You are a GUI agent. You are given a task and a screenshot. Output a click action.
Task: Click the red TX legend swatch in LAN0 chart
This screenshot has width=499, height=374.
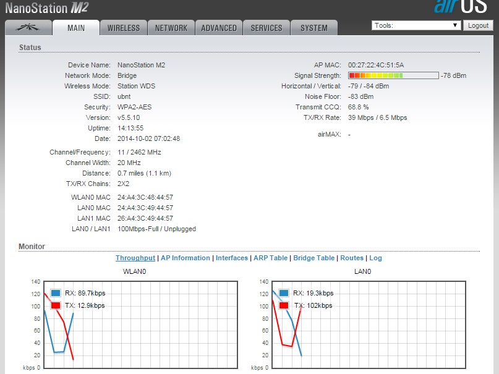(x=284, y=305)
